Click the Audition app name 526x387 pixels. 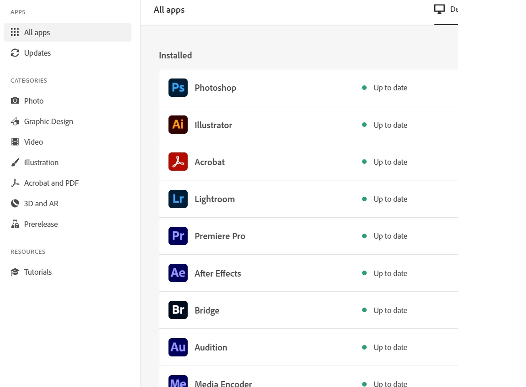pyautogui.click(x=210, y=347)
